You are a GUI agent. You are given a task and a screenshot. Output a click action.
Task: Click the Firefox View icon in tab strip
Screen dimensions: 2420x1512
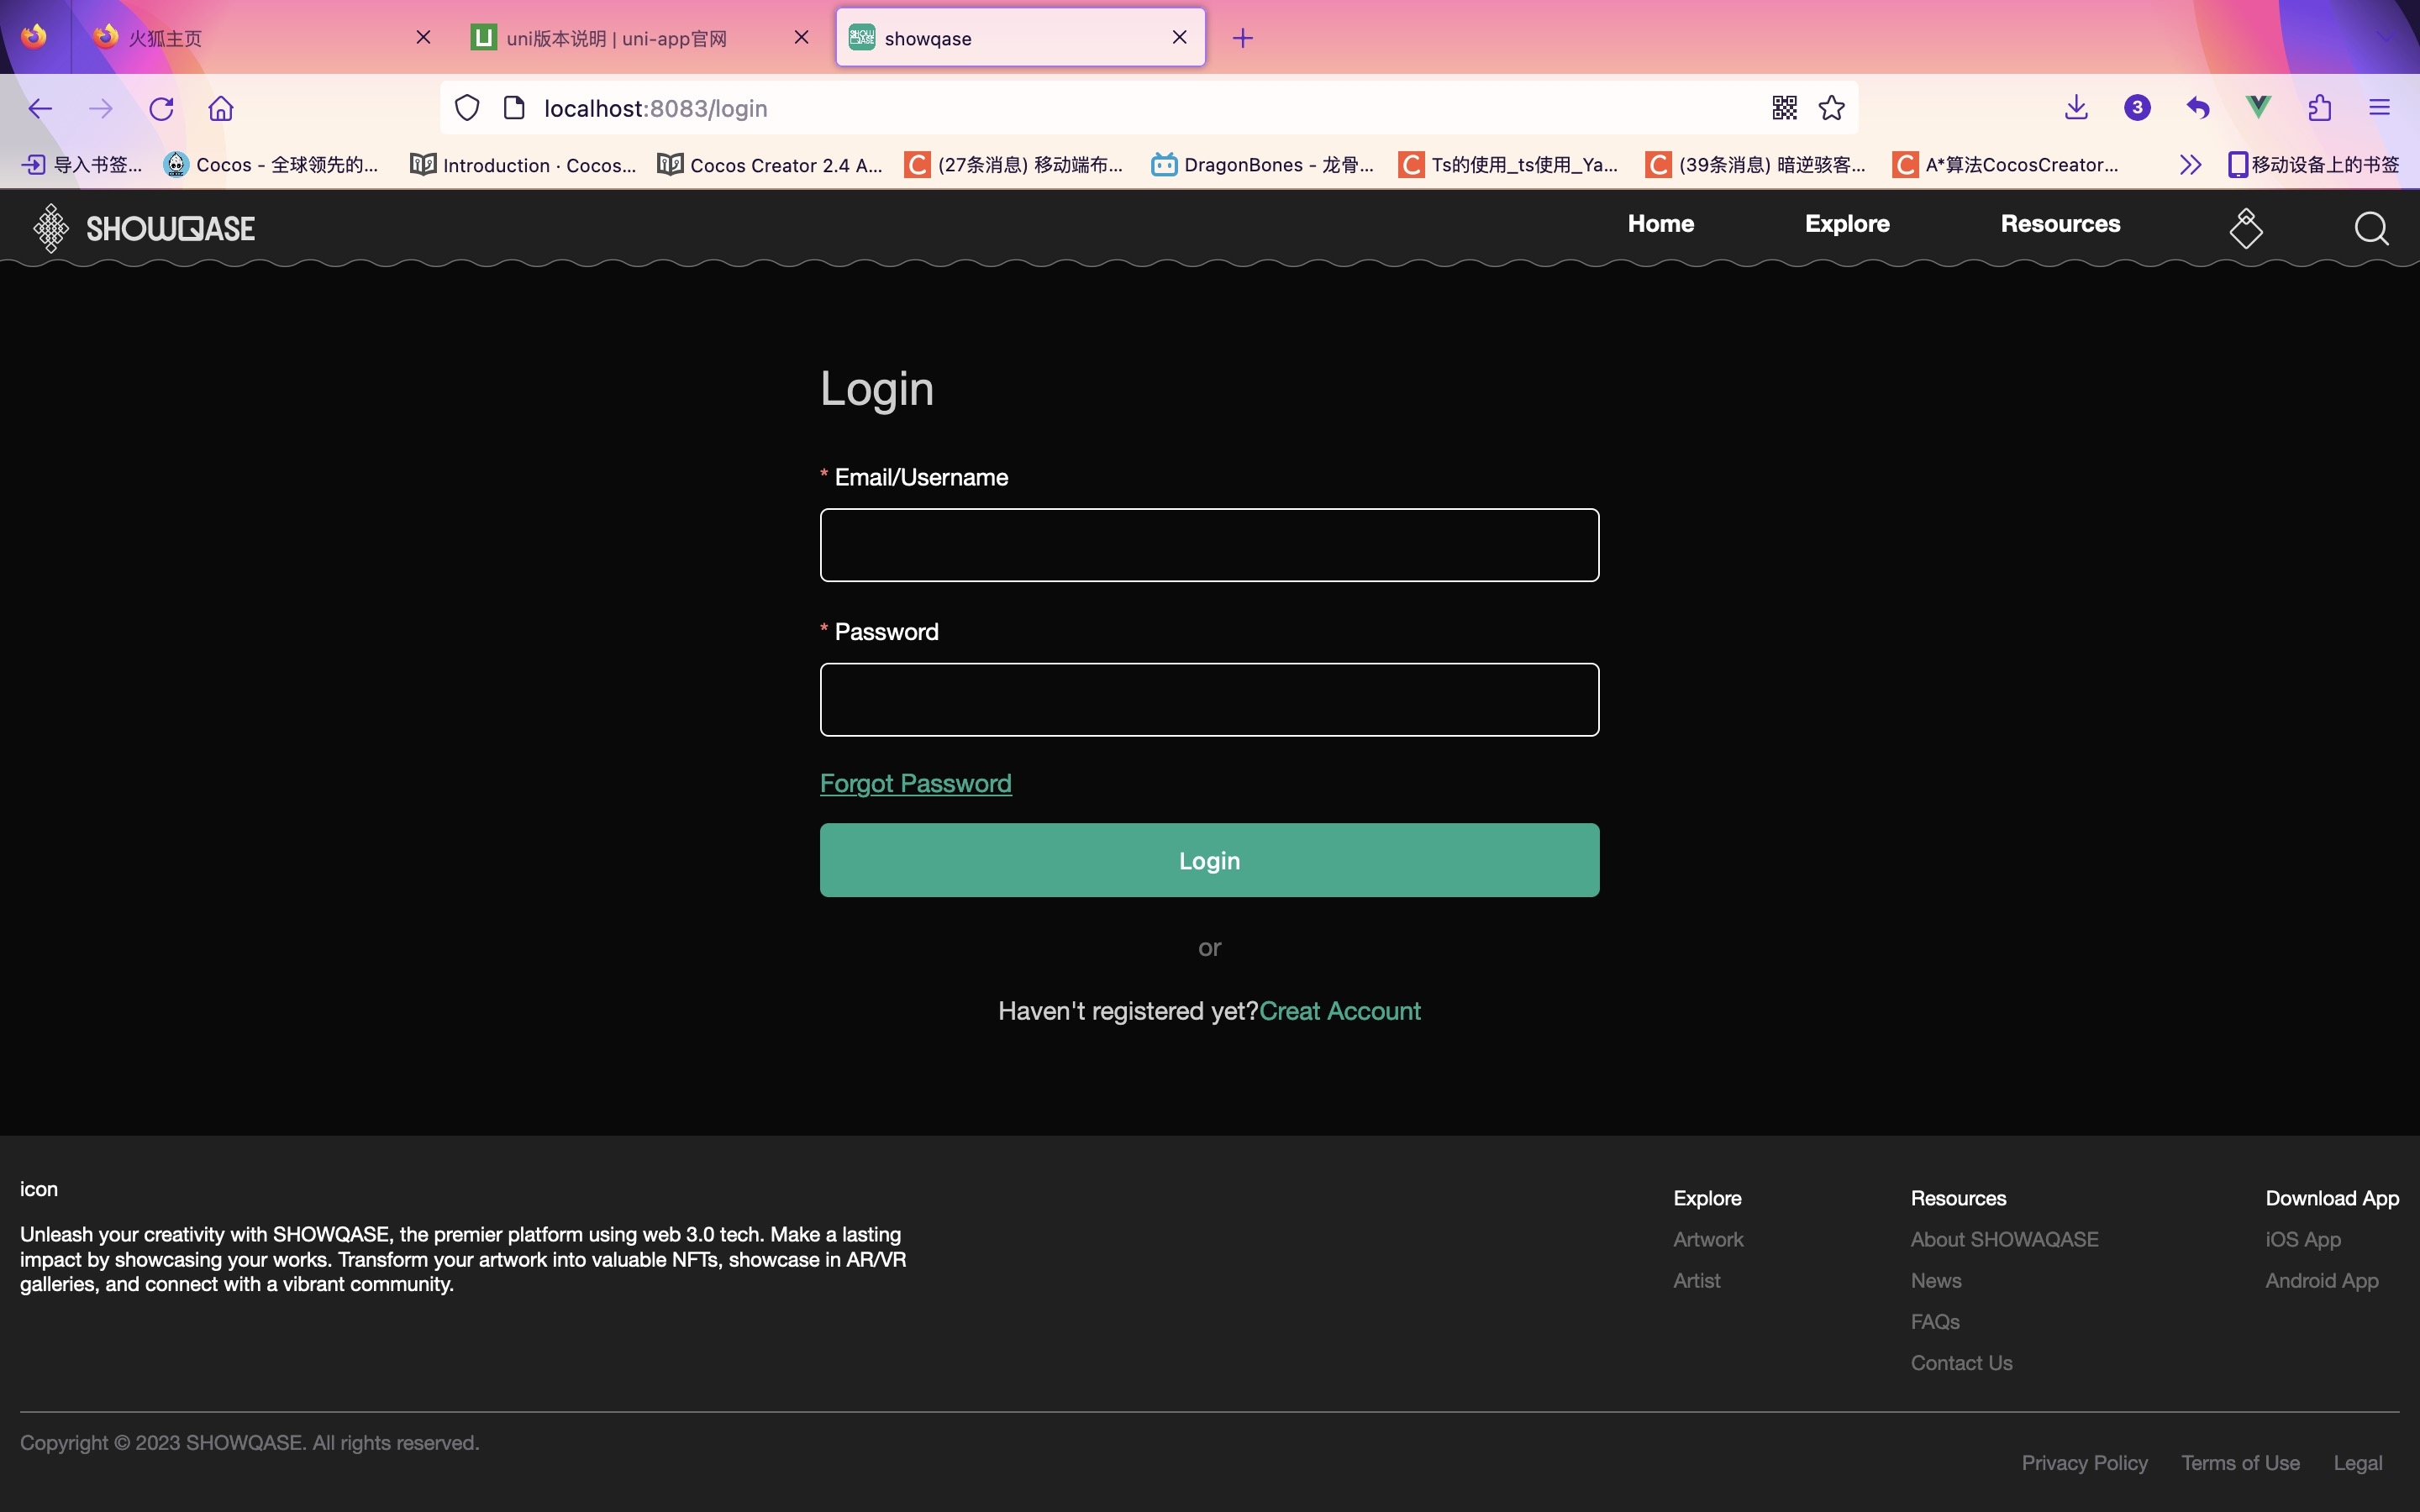click(x=34, y=37)
